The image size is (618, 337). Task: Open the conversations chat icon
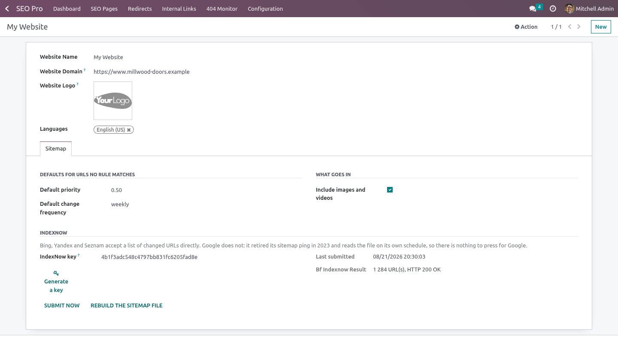pyautogui.click(x=533, y=9)
